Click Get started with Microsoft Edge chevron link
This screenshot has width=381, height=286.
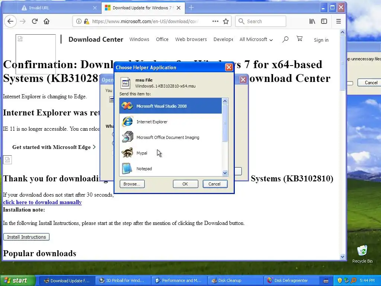54,147
